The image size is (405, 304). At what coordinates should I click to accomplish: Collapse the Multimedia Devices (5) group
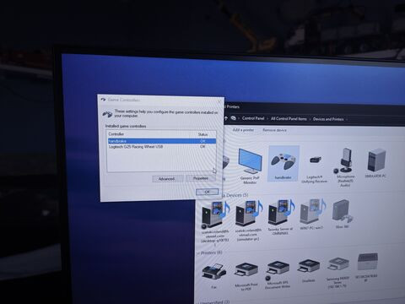(235, 195)
